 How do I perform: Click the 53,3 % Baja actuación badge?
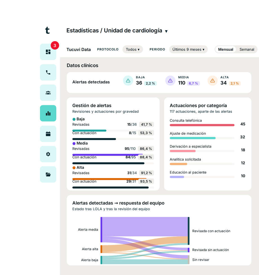pos(146,133)
